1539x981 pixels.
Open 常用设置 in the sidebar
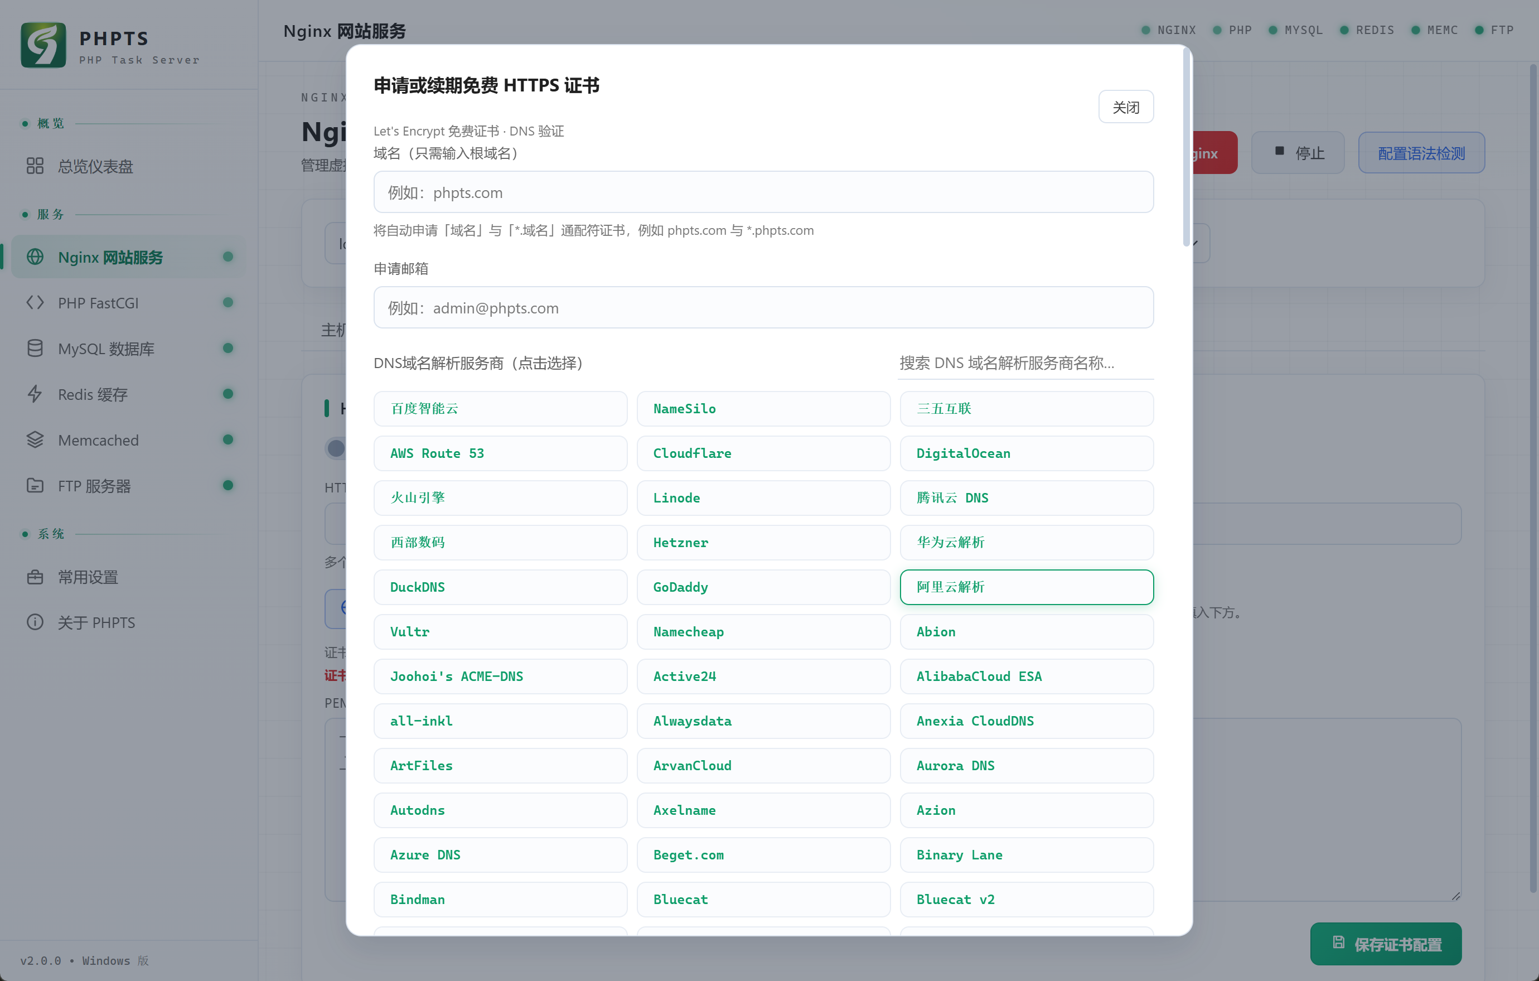pyautogui.click(x=128, y=577)
